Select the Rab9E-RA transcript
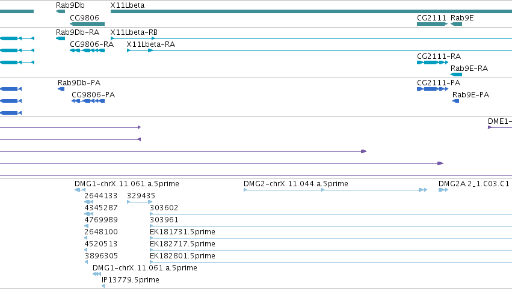The height and width of the screenshot is (289, 512). [x=456, y=75]
